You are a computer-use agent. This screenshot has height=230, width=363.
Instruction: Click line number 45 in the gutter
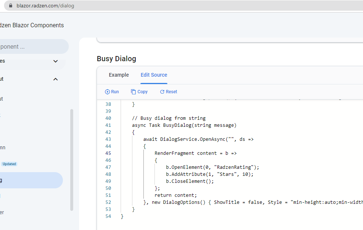tap(108, 153)
